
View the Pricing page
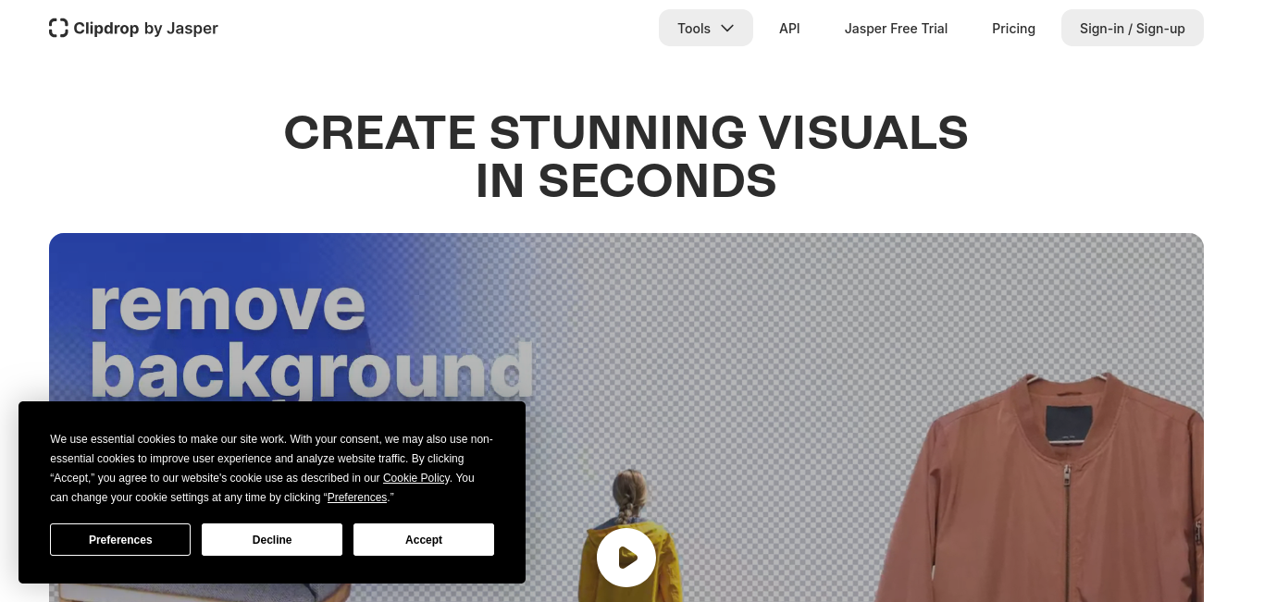[1013, 28]
